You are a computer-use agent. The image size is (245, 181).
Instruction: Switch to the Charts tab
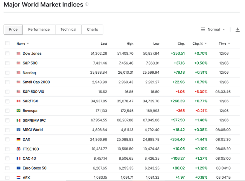point(92,29)
